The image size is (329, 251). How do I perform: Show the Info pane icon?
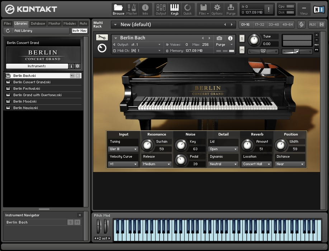pyautogui.click(x=145, y=9)
